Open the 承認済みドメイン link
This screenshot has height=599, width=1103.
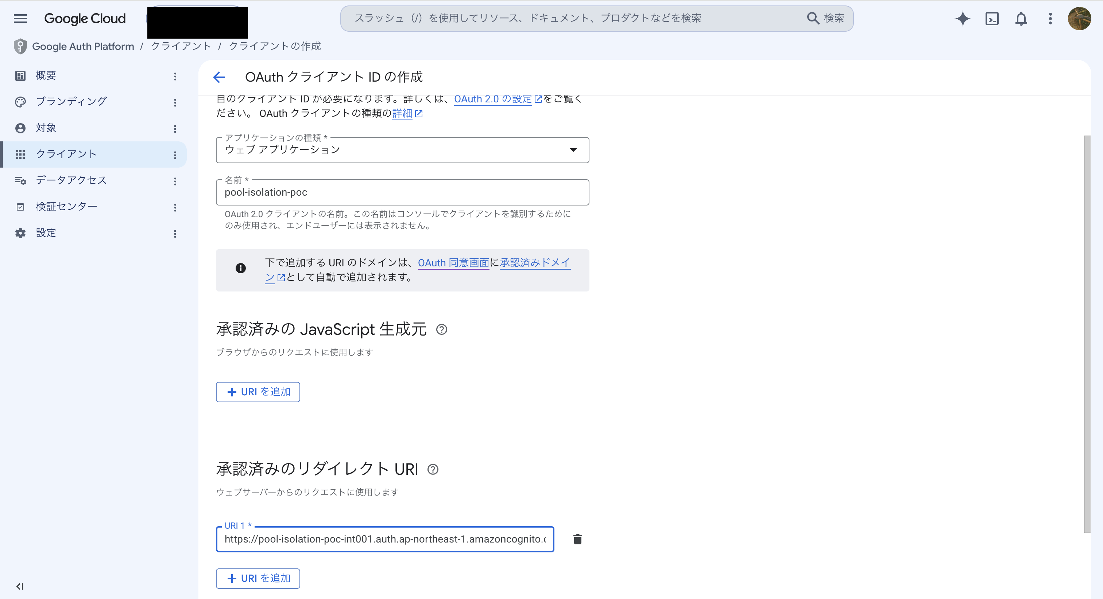coord(535,263)
